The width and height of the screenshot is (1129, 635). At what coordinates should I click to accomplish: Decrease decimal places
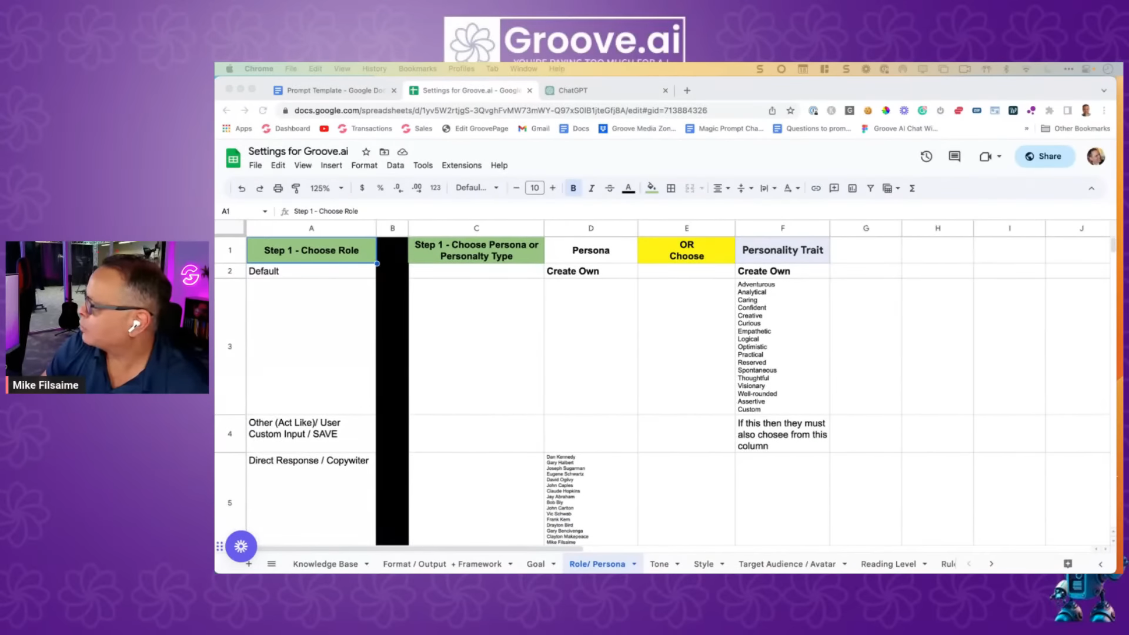click(x=398, y=188)
